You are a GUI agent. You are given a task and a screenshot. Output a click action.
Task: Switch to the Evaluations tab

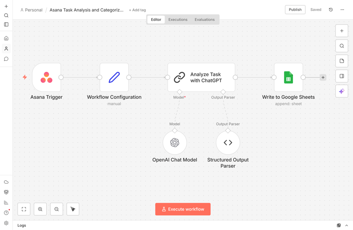point(205,19)
